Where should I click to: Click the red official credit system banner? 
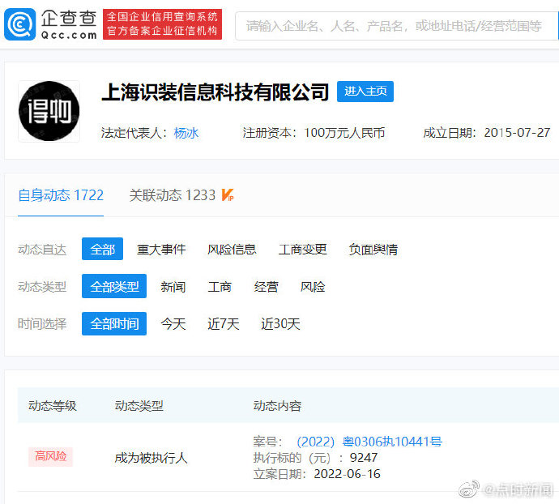163,24
